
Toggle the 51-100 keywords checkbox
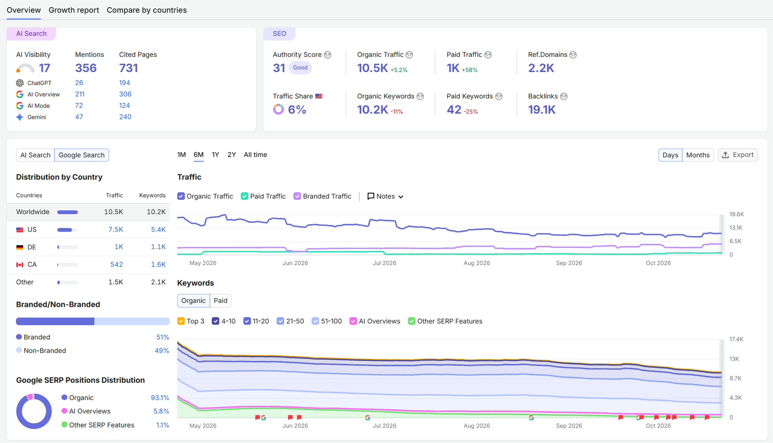click(315, 321)
